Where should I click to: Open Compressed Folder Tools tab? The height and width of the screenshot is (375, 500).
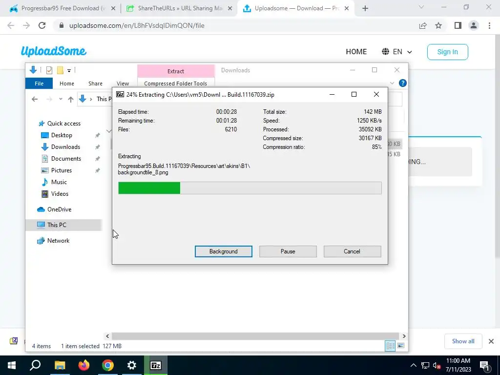[175, 83]
